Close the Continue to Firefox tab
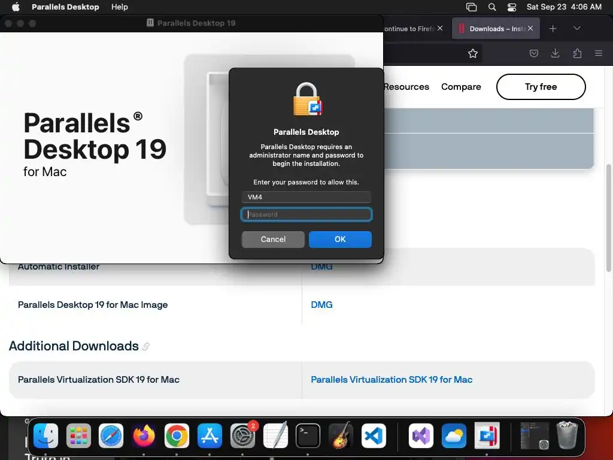The image size is (613, 460). 440,28
